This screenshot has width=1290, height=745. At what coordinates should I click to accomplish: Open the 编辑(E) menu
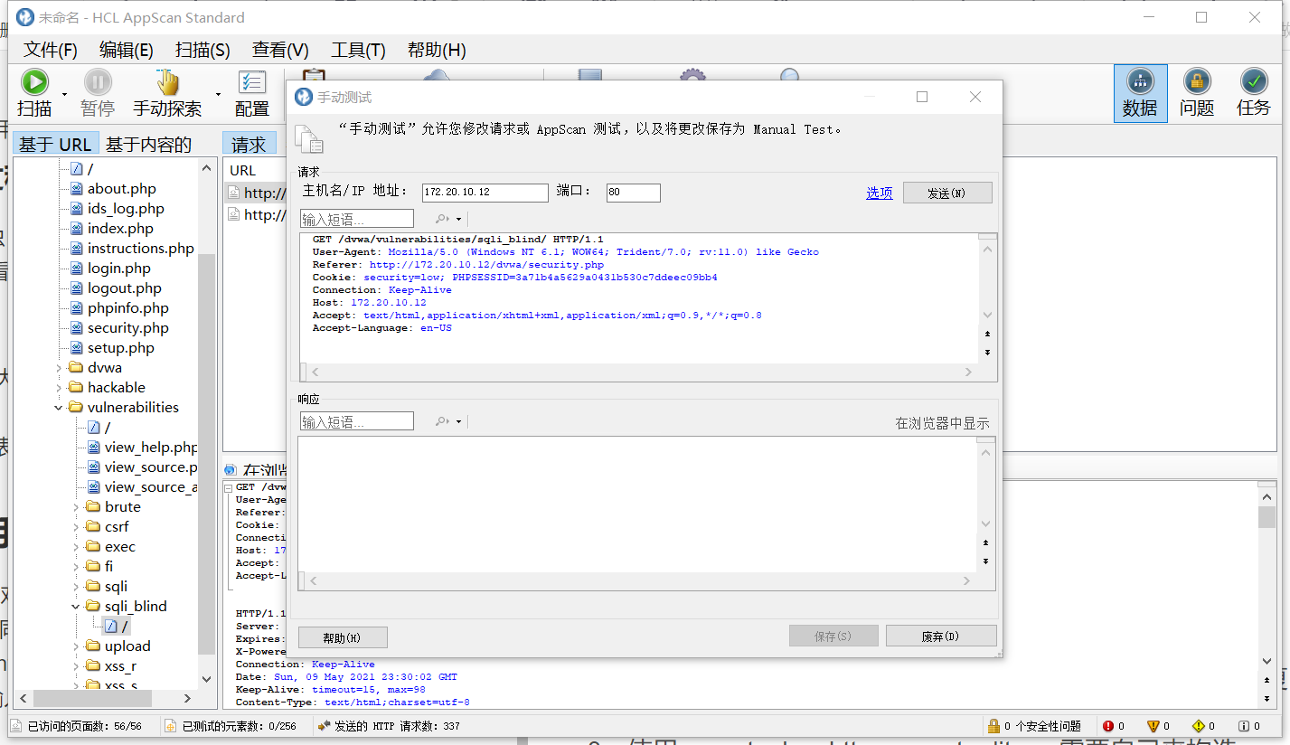(x=127, y=50)
